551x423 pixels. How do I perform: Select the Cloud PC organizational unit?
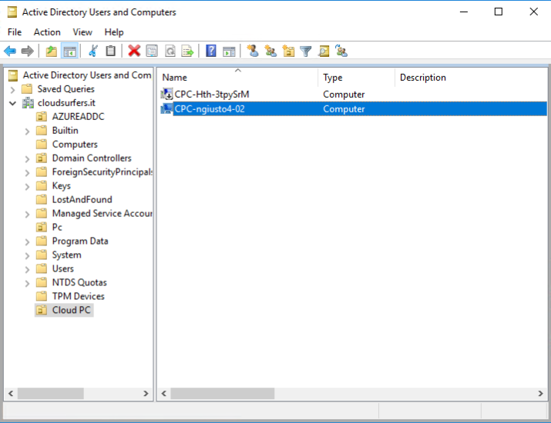[72, 310]
